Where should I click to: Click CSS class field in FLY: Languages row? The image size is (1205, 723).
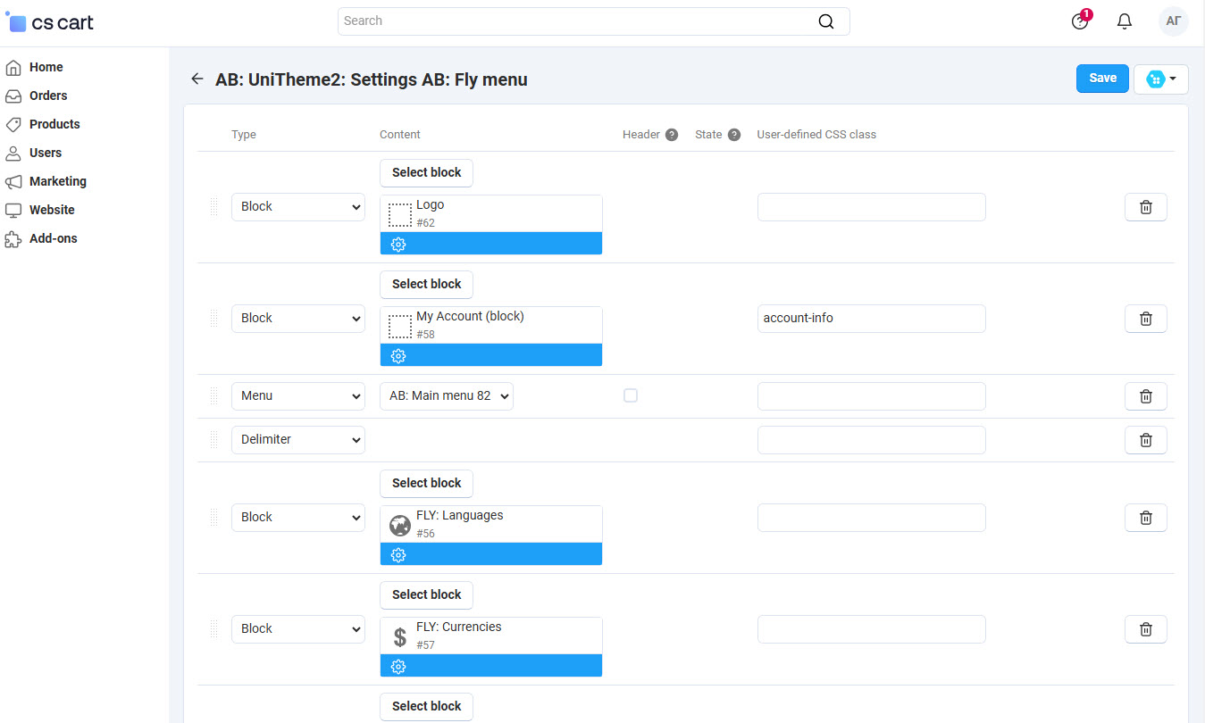(872, 518)
